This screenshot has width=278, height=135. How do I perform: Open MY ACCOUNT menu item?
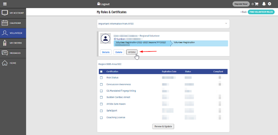tap(13, 13)
